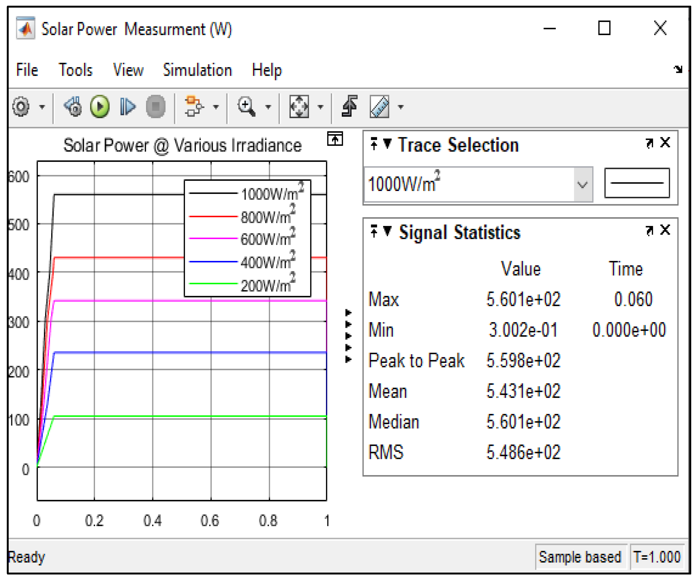Click the Step Forward icon
Viewport: 698px width, 581px height.
(x=127, y=107)
